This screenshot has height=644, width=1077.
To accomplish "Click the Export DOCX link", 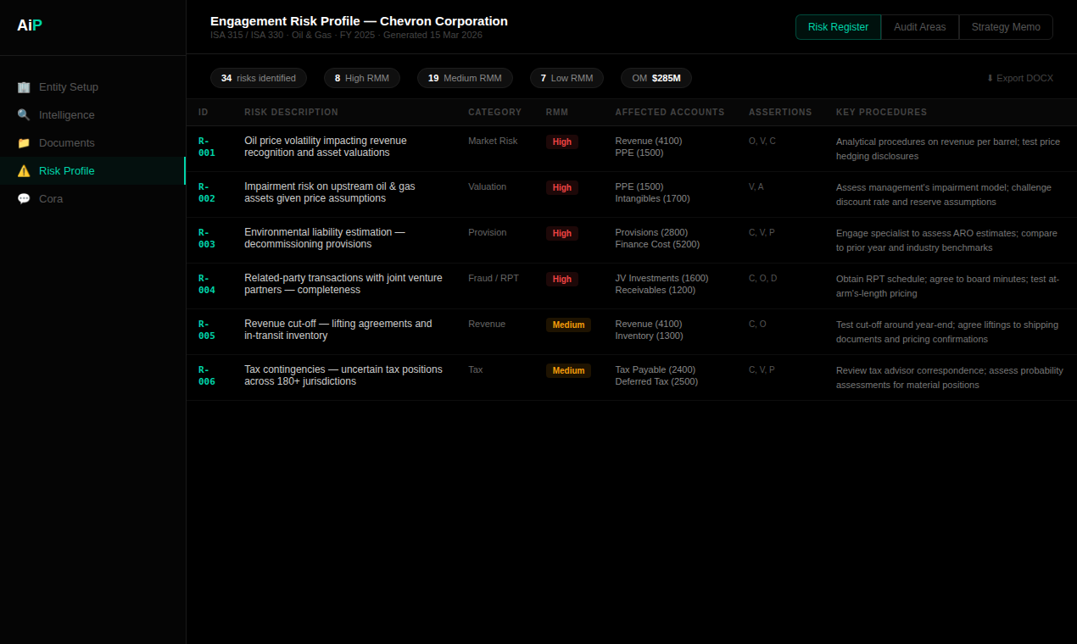I will click(1024, 78).
